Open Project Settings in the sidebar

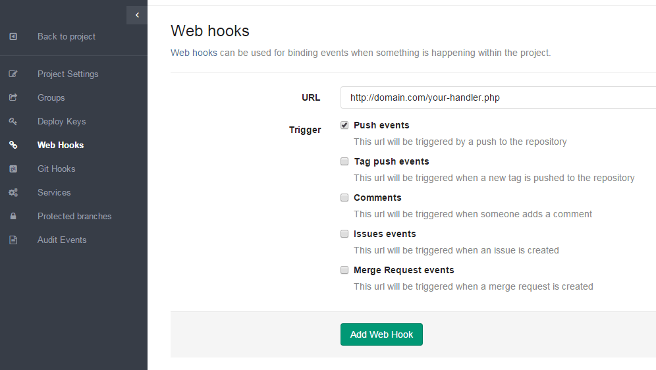point(68,74)
